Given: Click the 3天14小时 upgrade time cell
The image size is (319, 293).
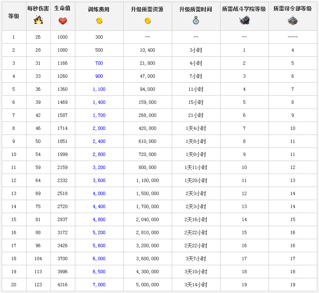Looking at the screenshot, I should click(196, 285).
